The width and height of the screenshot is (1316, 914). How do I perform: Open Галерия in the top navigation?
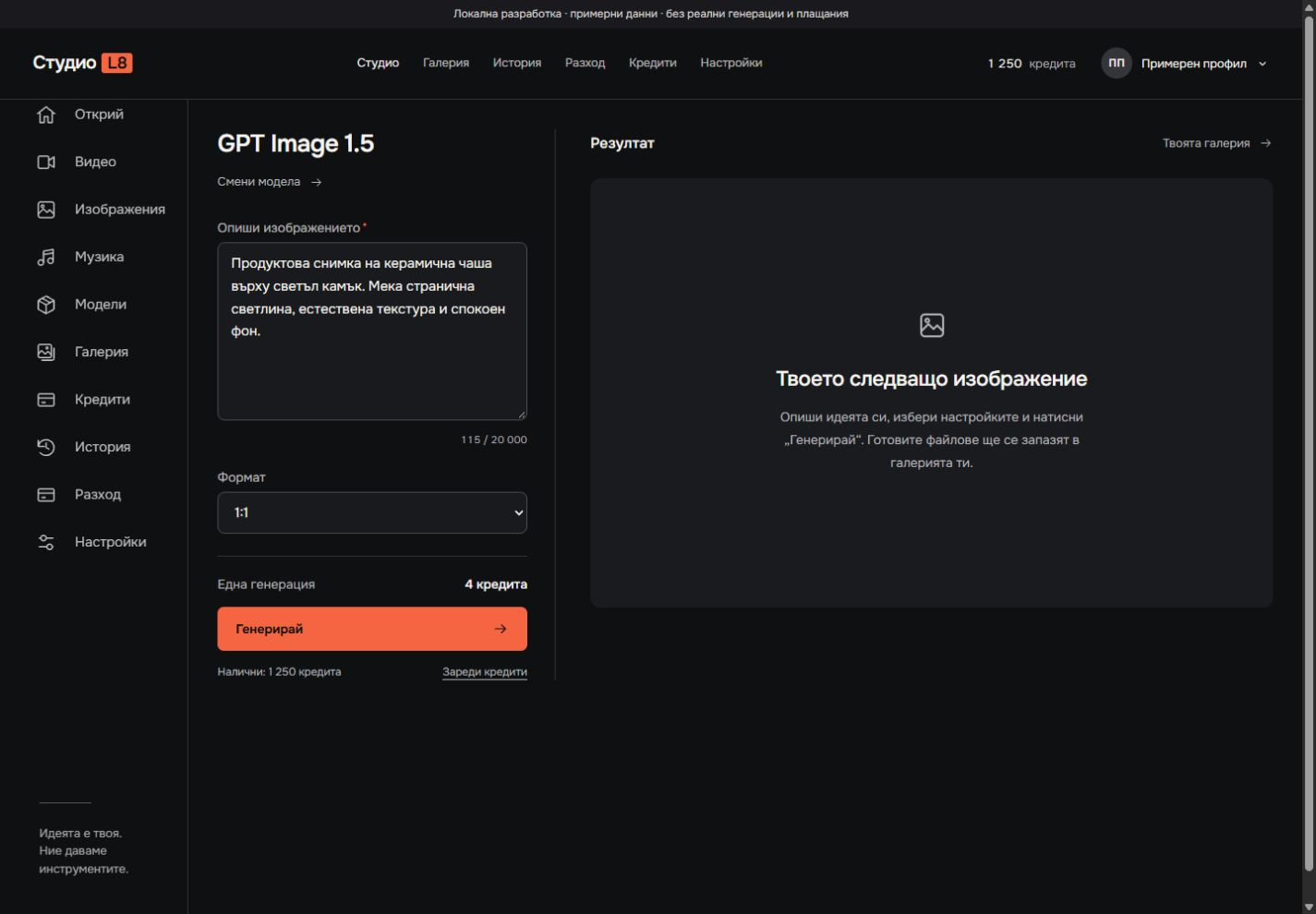click(x=446, y=63)
